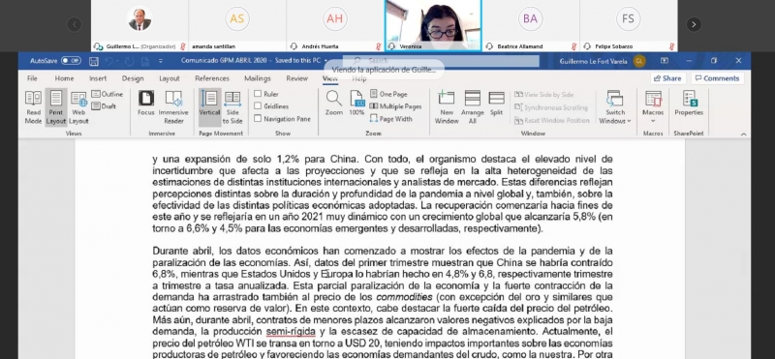This screenshot has height=359, width=775.
Task: Switch to Read Mode view
Action: click(33, 107)
